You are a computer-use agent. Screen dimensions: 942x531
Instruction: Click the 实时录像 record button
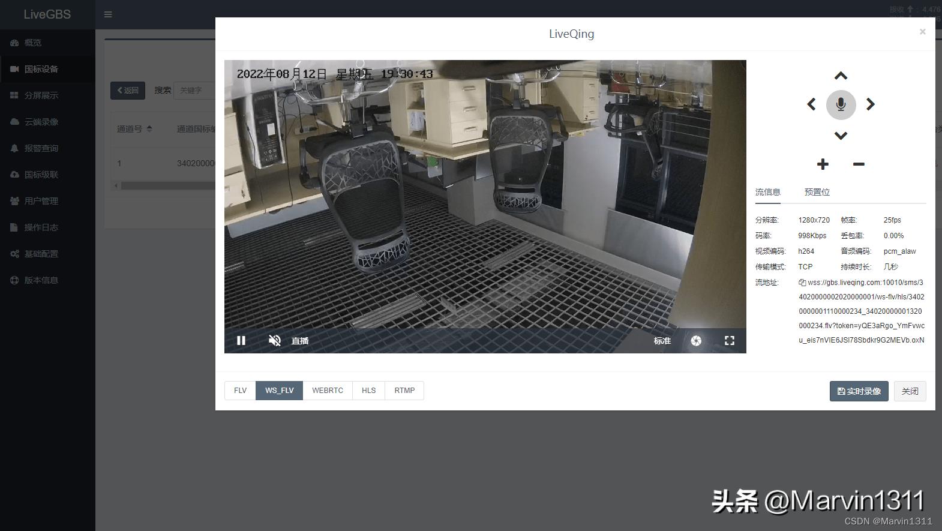[x=859, y=391]
